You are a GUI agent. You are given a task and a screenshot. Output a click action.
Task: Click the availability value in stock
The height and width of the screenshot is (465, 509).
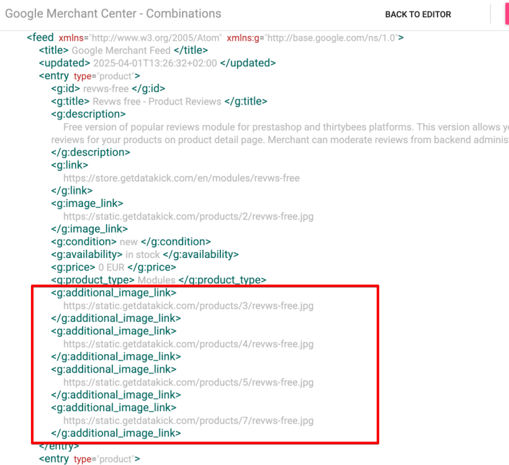pyautogui.click(x=143, y=255)
